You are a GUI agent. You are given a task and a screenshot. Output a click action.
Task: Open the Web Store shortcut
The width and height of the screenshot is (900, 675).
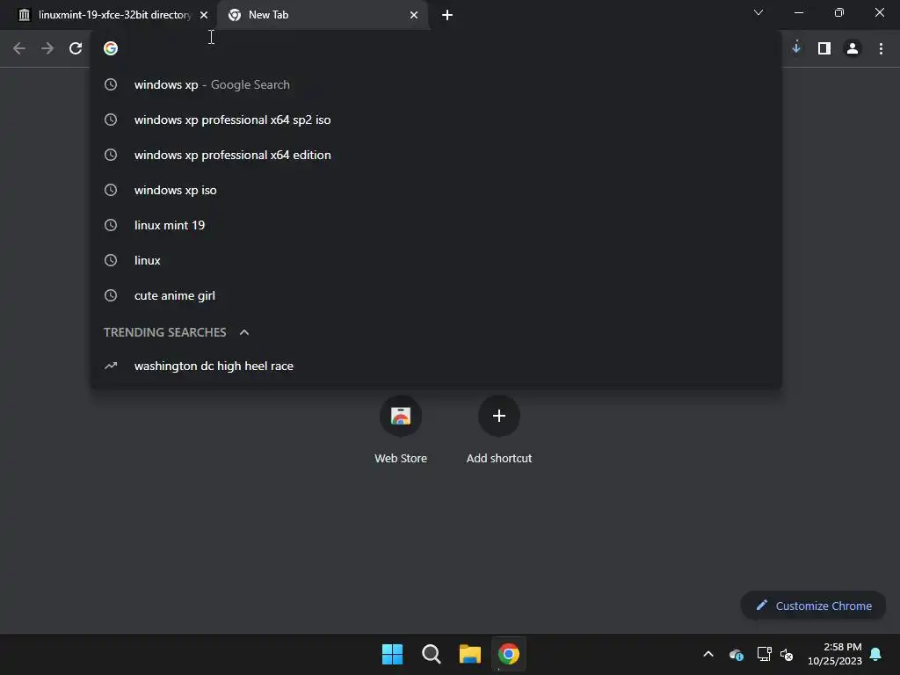coord(401,429)
